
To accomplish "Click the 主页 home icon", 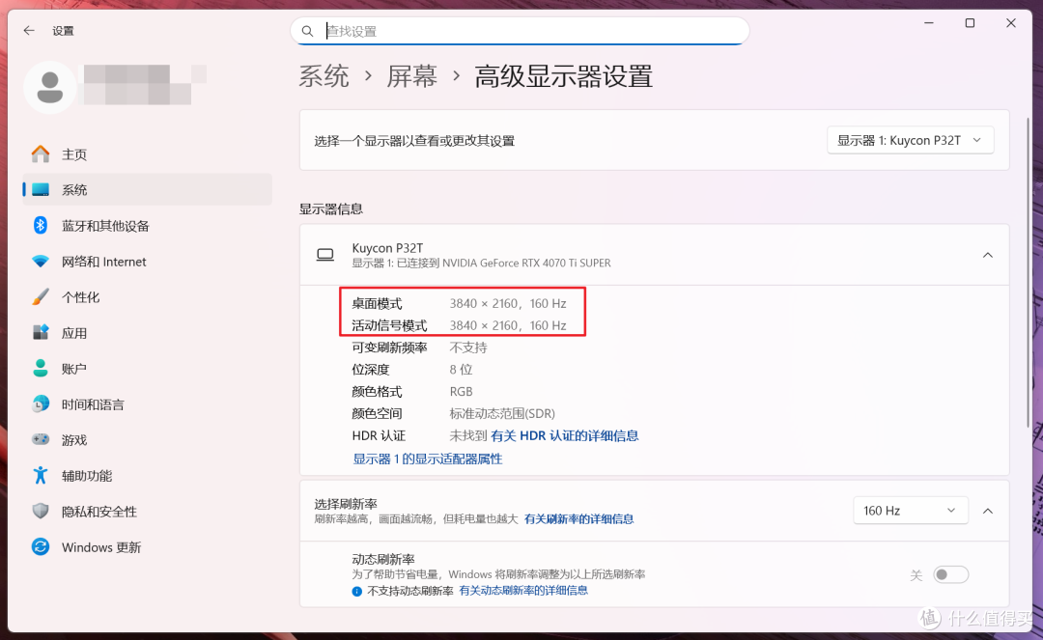I will click(41, 154).
